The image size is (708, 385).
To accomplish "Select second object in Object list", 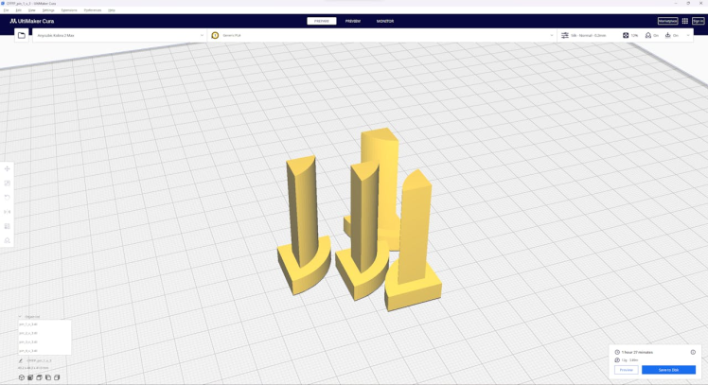I will [44, 333].
